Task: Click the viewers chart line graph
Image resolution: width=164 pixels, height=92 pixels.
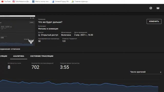Action: (x=79, y=86)
